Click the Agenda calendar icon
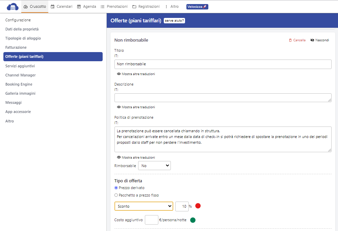This screenshot has width=338, height=231. click(79, 6)
